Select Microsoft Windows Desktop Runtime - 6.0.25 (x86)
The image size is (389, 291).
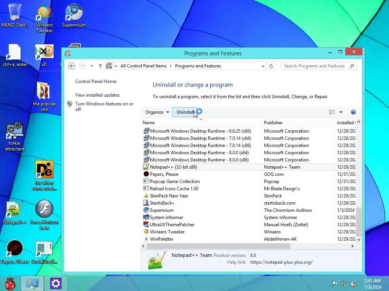tap(249, 131)
